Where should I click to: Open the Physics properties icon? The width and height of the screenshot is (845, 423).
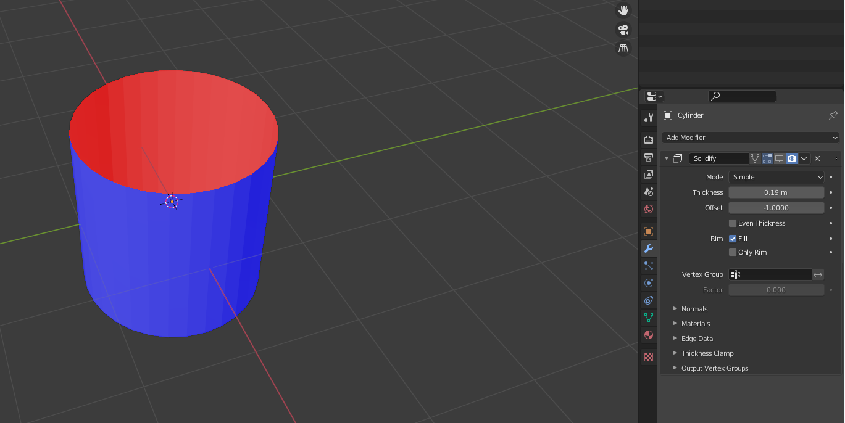pyautogui.click(x=648, y=283)
